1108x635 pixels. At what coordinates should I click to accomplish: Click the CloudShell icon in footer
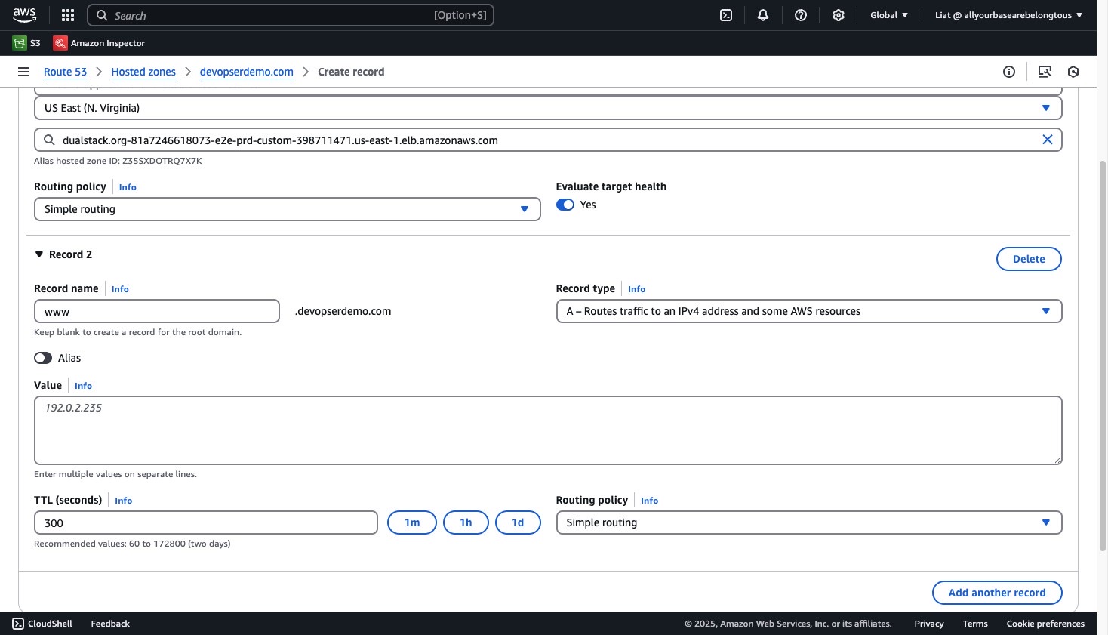click(x=18, y=624)
